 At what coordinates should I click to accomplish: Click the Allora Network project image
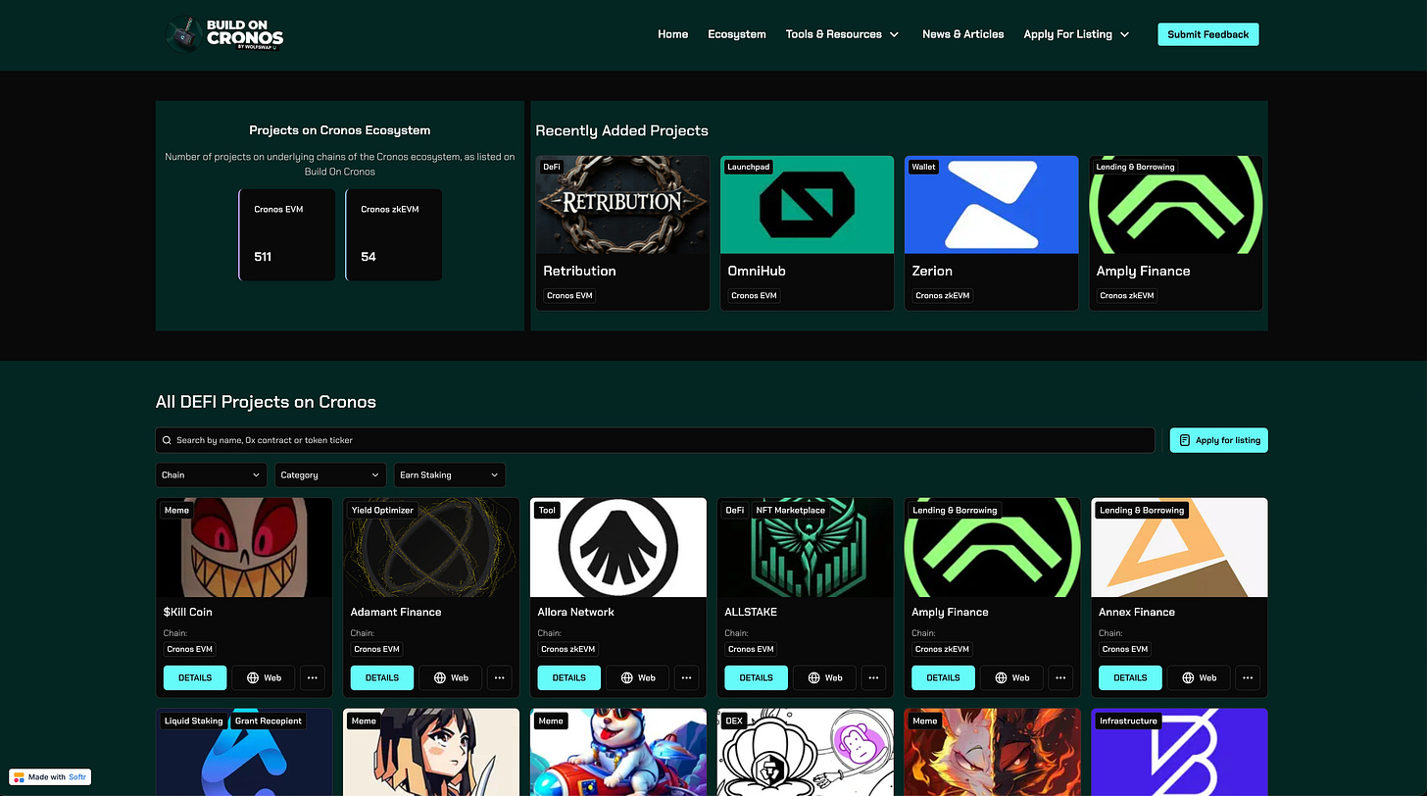coord(618,547)
